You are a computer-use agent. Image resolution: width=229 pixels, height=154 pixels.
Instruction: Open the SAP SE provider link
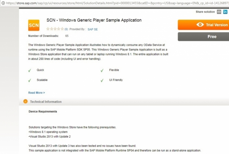pos(92,29)
